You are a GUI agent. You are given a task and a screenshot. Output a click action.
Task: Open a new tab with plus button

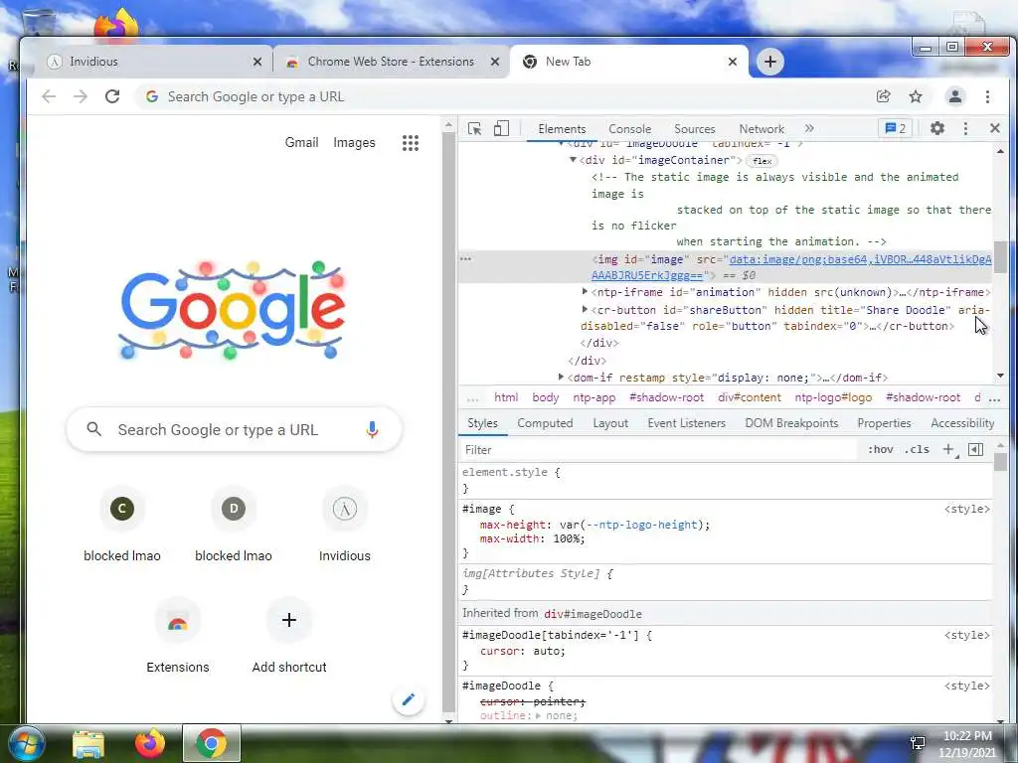tap(770, 62)
